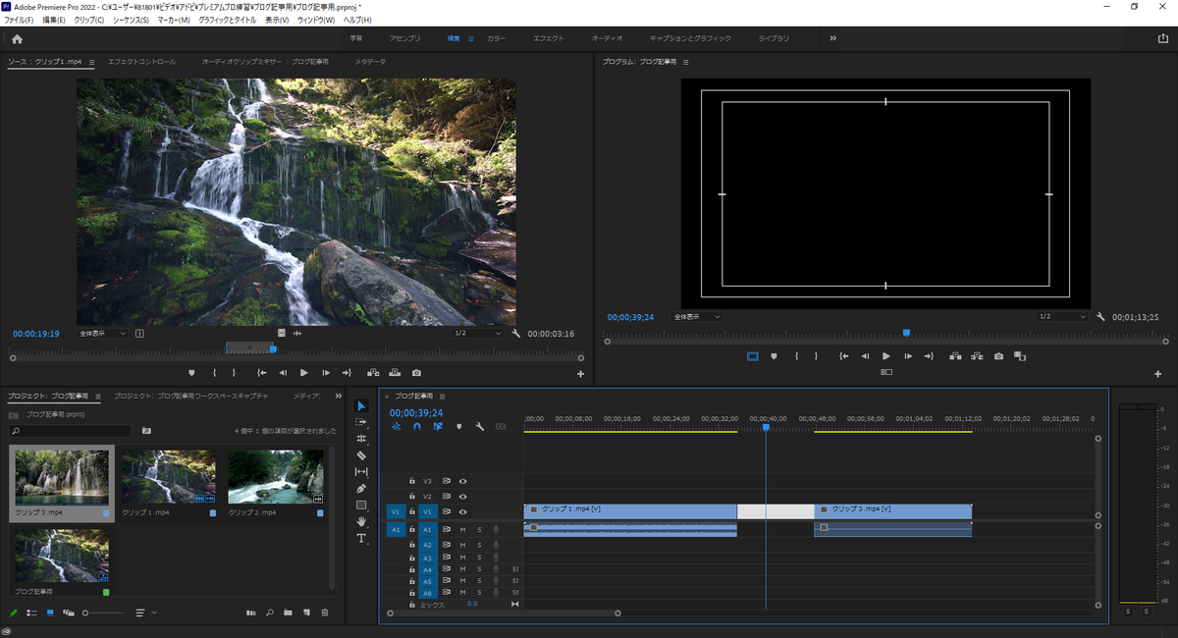Select the クリップ 2.mp4 thumbnail

tap(275, 476)
